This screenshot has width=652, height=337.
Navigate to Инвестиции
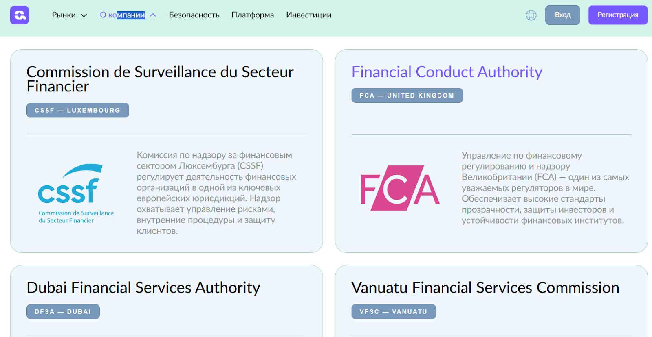(308, 15)
